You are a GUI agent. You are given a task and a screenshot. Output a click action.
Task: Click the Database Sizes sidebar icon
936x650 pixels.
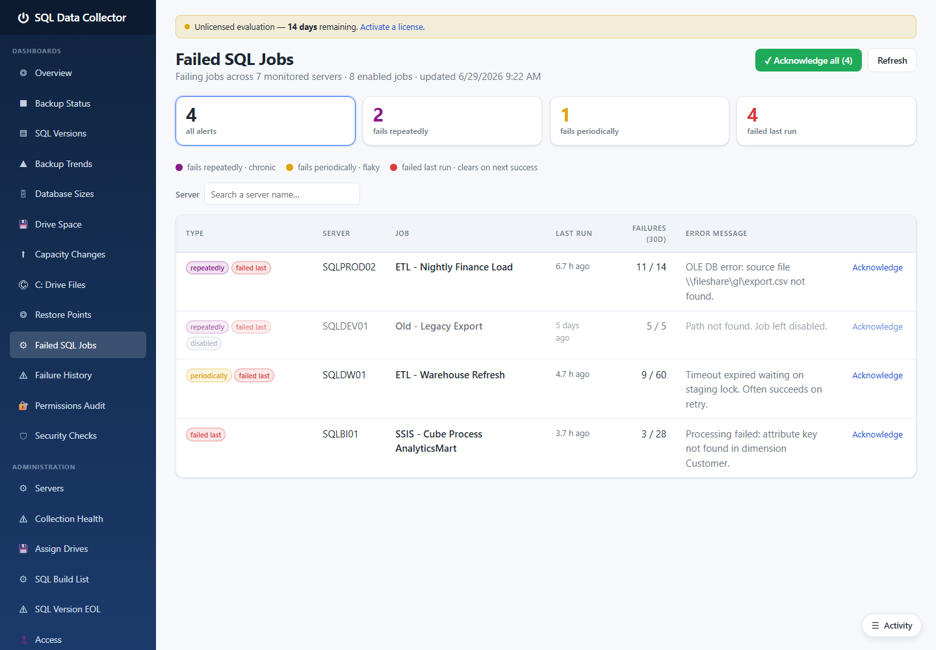pyautogui.click(x=23, y=194)
